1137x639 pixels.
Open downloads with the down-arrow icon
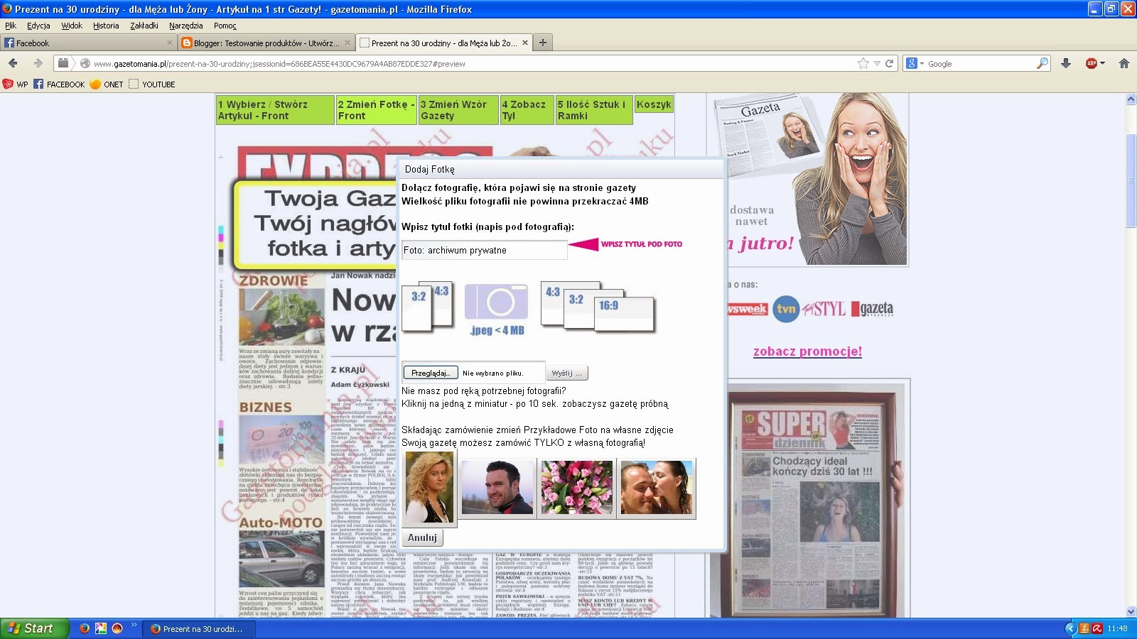(x=1066, y=63)
